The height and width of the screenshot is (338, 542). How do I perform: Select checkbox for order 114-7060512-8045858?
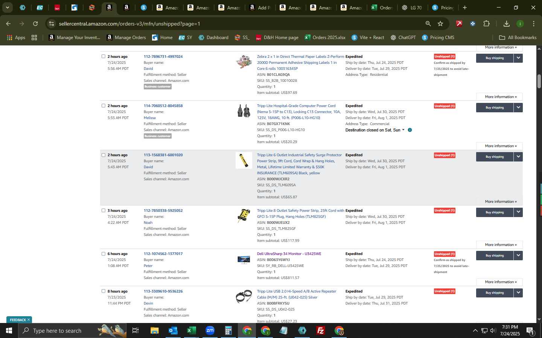tap(104, 106)
